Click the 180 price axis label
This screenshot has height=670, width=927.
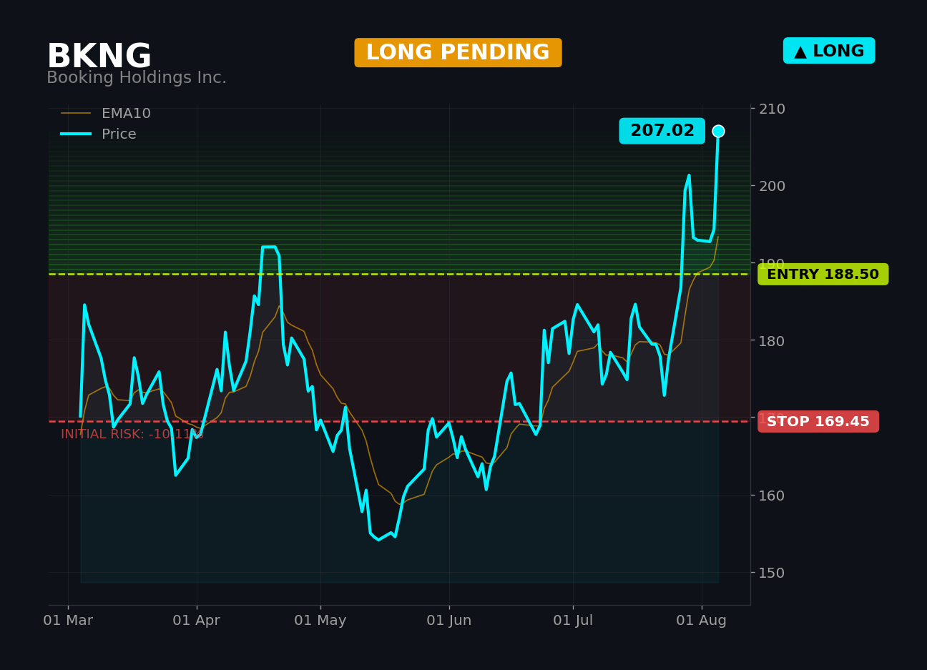772,340
